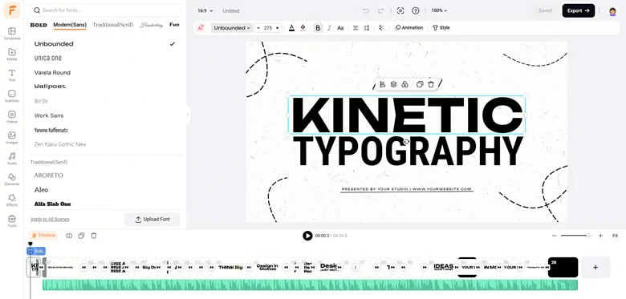Switch to the Traditional(Serif) font tab

[113, 25]
